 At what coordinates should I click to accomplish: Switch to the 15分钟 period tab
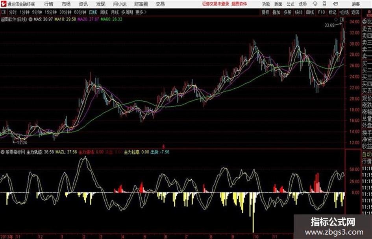pos(50,12)
